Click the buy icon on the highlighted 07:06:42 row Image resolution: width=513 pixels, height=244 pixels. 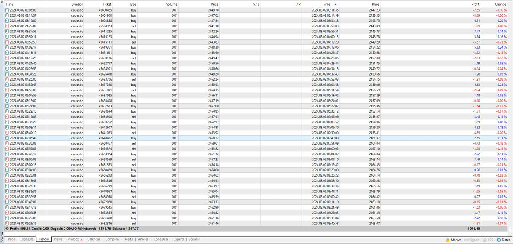6,138
